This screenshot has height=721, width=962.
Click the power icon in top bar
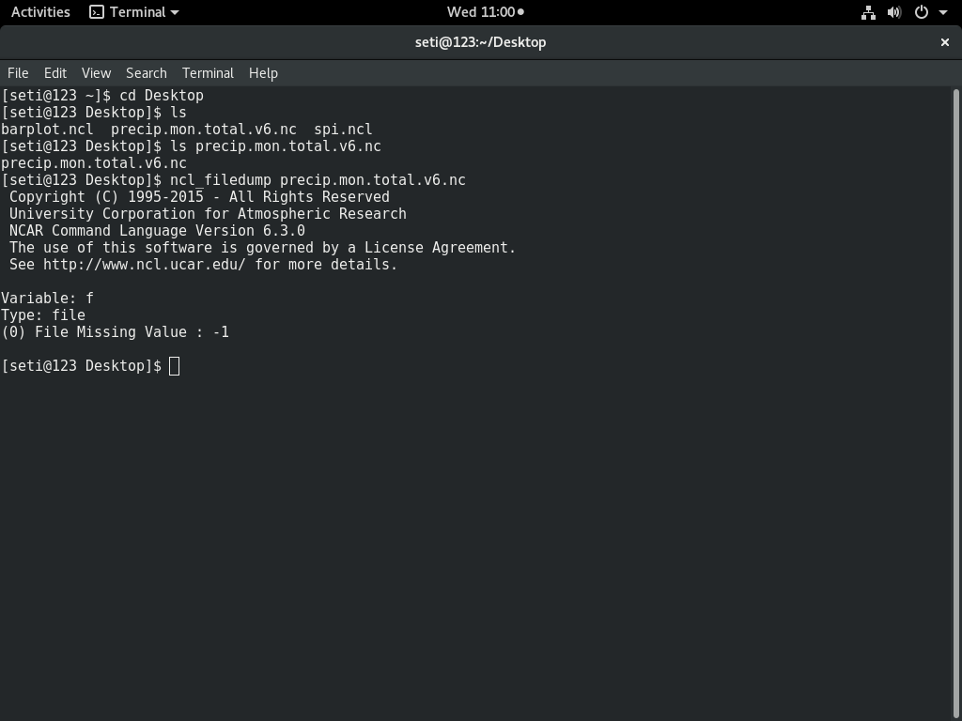pyautogui.click(x=921, y=12)
